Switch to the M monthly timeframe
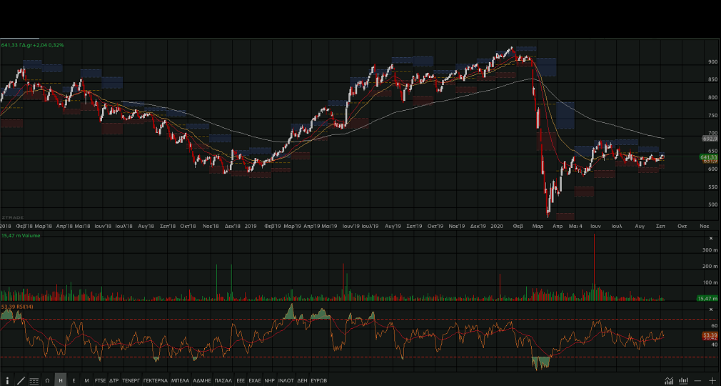The width and height of the screenshot is (721, 386). click(x=86, y=380)
